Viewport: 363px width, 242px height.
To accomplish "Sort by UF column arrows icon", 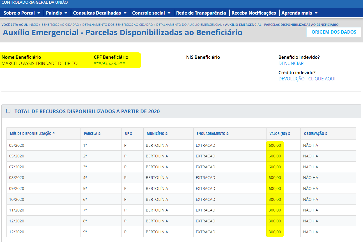I will pos(131,134).
